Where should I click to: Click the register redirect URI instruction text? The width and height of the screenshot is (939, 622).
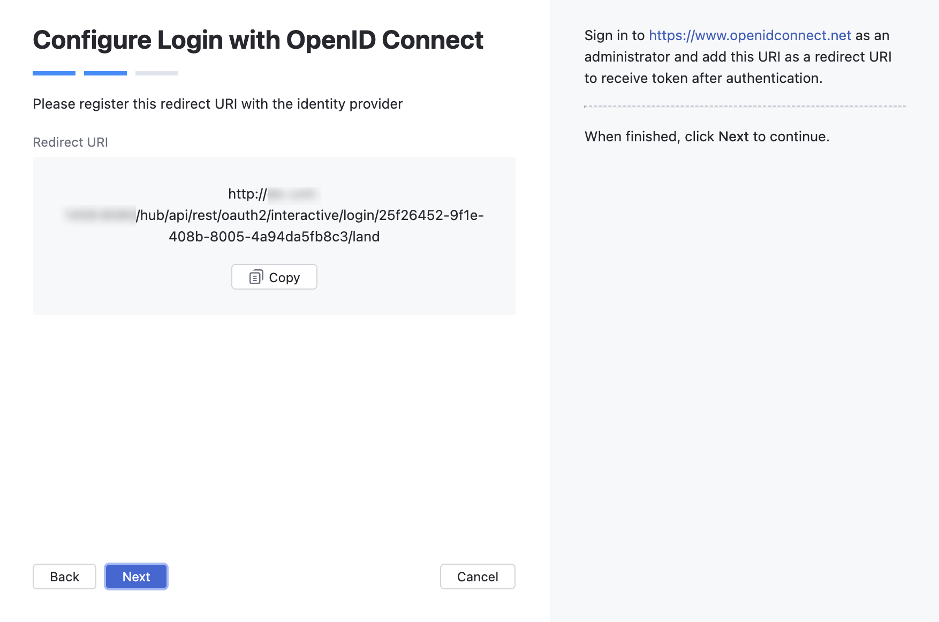pos(217,104)
